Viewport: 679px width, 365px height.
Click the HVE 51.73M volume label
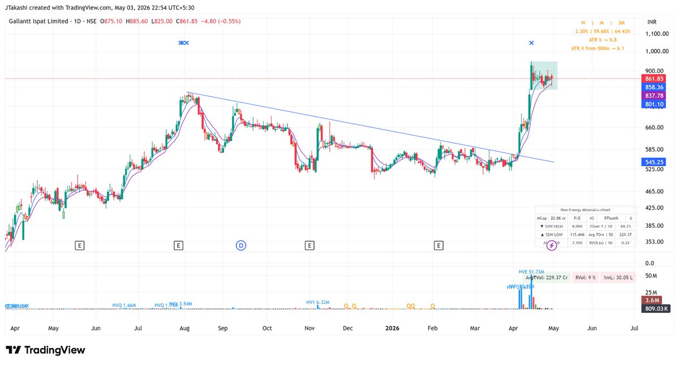(532, 272)
